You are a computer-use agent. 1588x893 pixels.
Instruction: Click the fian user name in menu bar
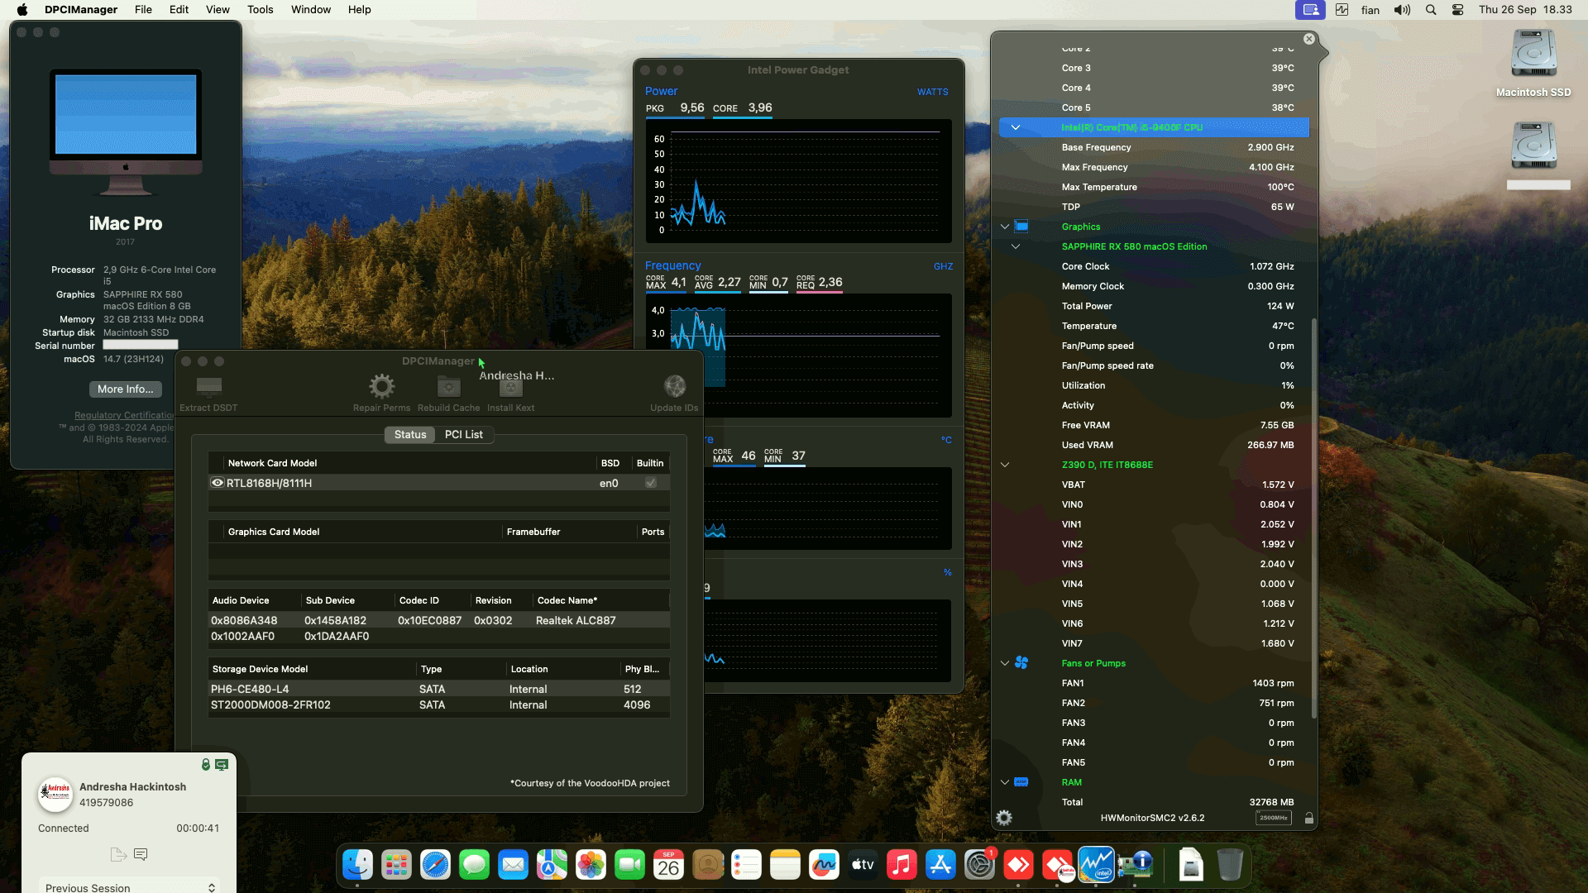(1370, 10)
